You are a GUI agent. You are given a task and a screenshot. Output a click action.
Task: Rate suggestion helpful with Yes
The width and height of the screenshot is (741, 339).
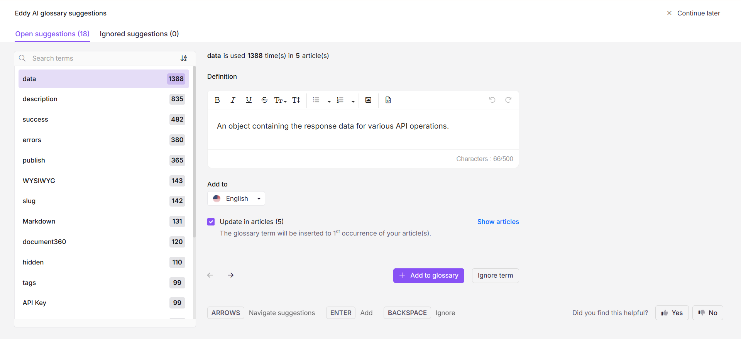[672, 313]
